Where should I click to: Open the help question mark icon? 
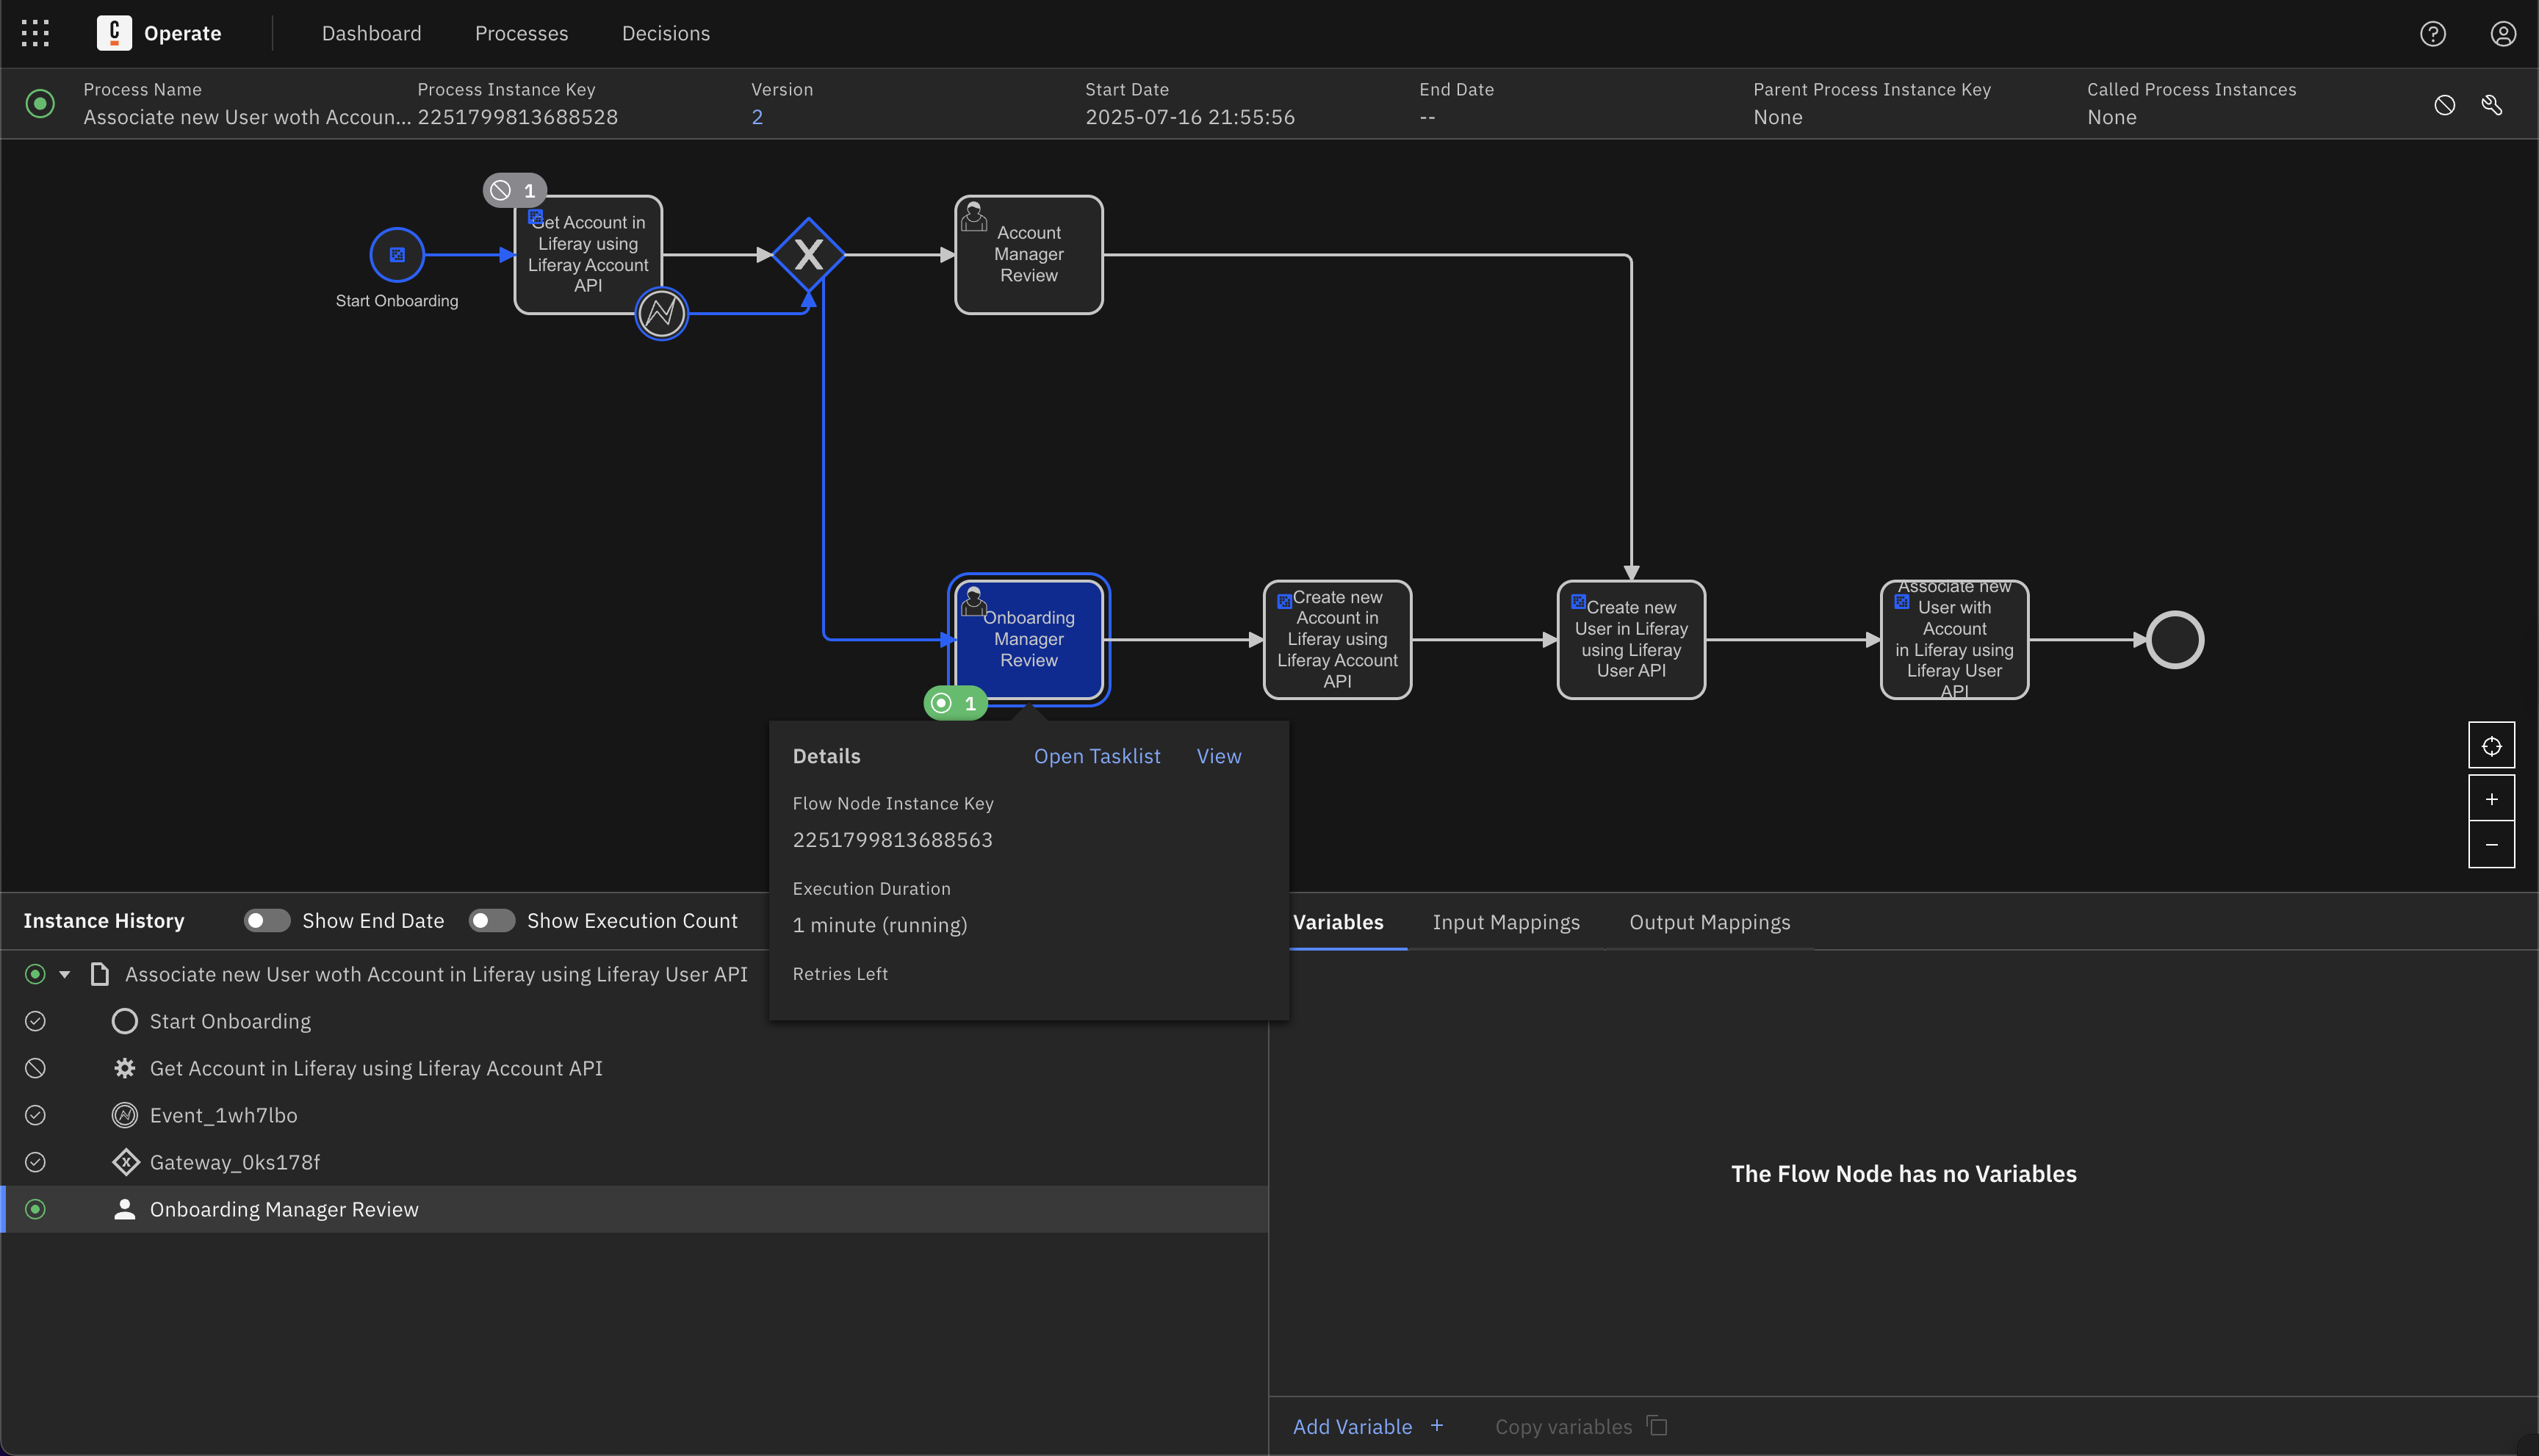click(x=2432, y=34)
